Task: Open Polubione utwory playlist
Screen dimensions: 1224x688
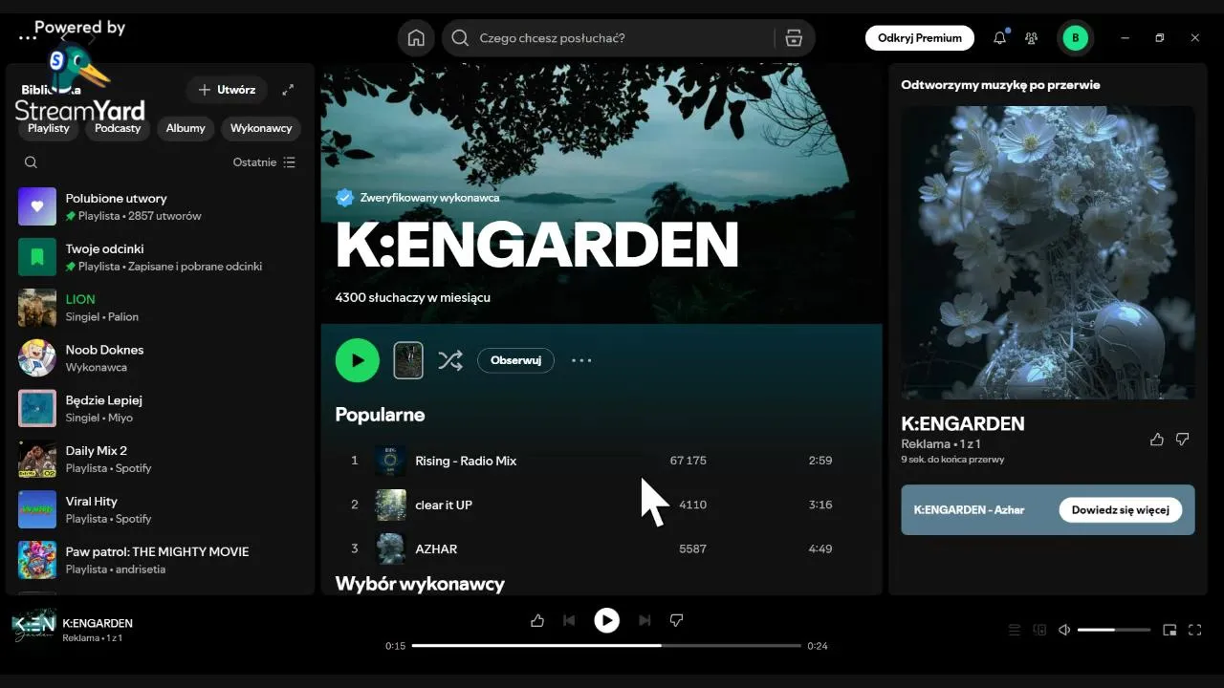Action: pos(160,206)
